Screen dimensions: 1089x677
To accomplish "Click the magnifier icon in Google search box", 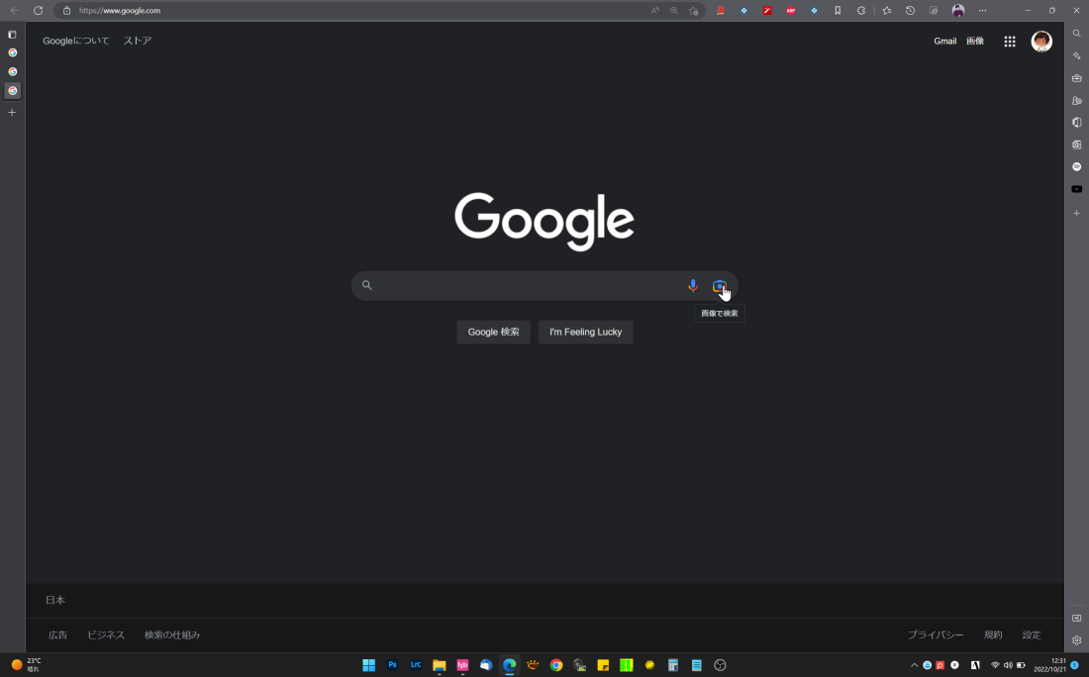I will pyautogui.click(x=366, y=285).
